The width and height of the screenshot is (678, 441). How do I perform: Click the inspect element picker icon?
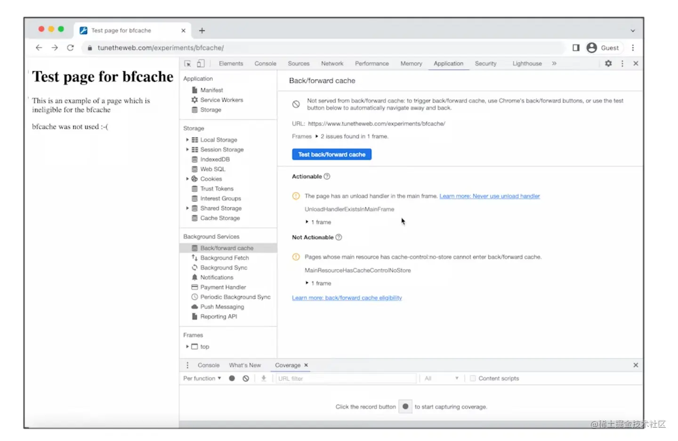tap(187, 63)
